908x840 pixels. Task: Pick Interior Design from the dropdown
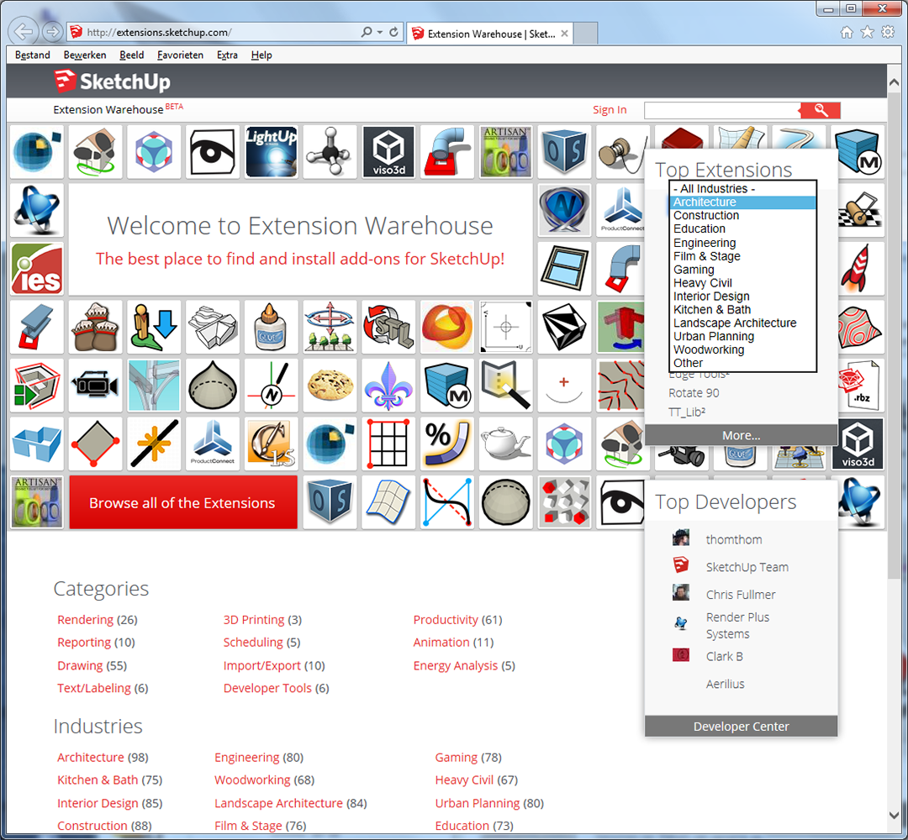click(742, 297)
